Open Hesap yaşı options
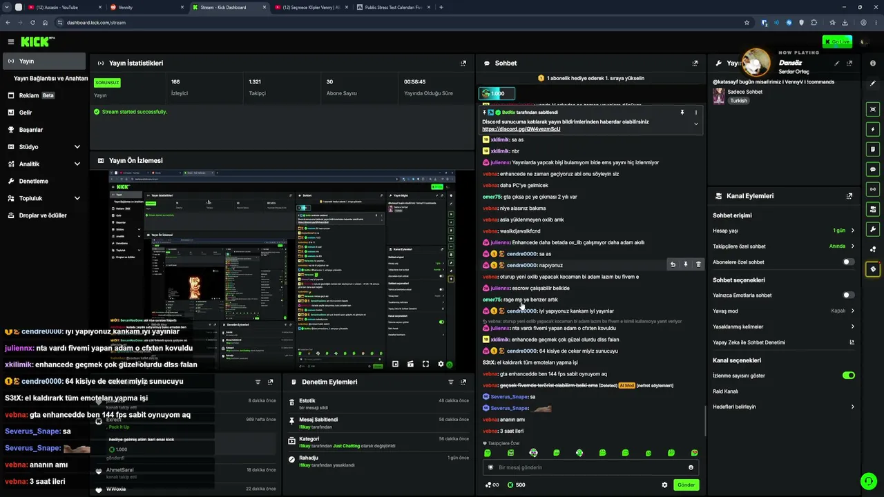Screen dimensions: 884x497 [783, 231]
